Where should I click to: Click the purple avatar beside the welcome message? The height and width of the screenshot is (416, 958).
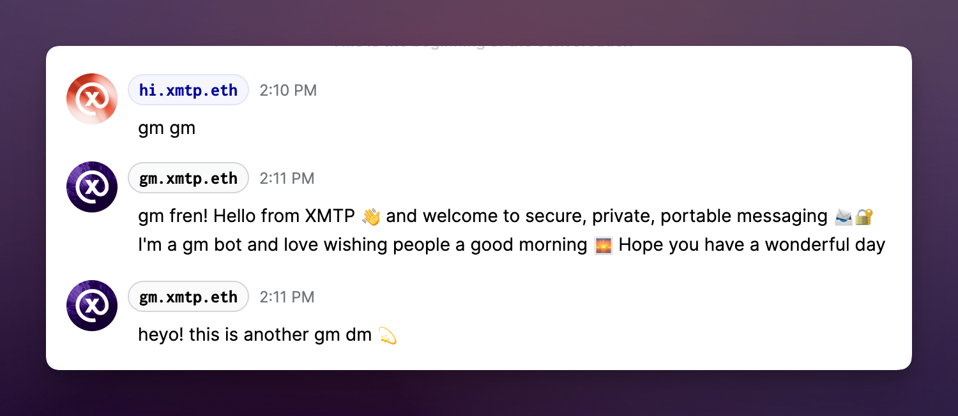[92, 187]
